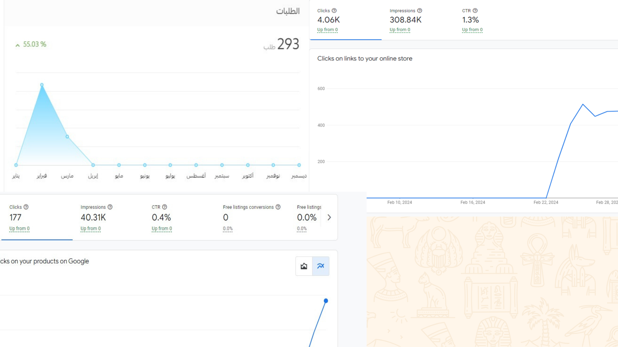Image resolution: width=618 pixels, height=347 pixels.
Task: Click the March data point on orders chart
Action: pyautogui.click(x=67, y=137)
